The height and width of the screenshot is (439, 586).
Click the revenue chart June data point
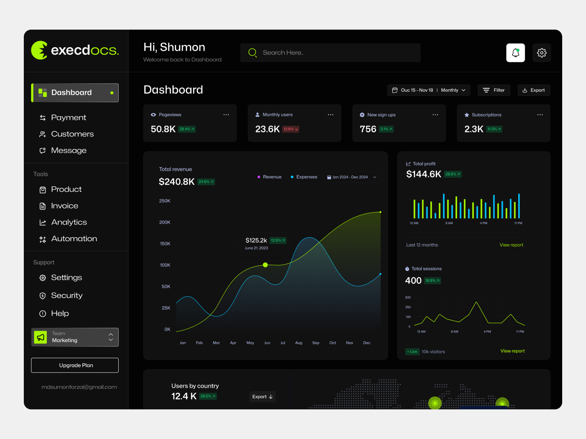(x=265, y=265)
